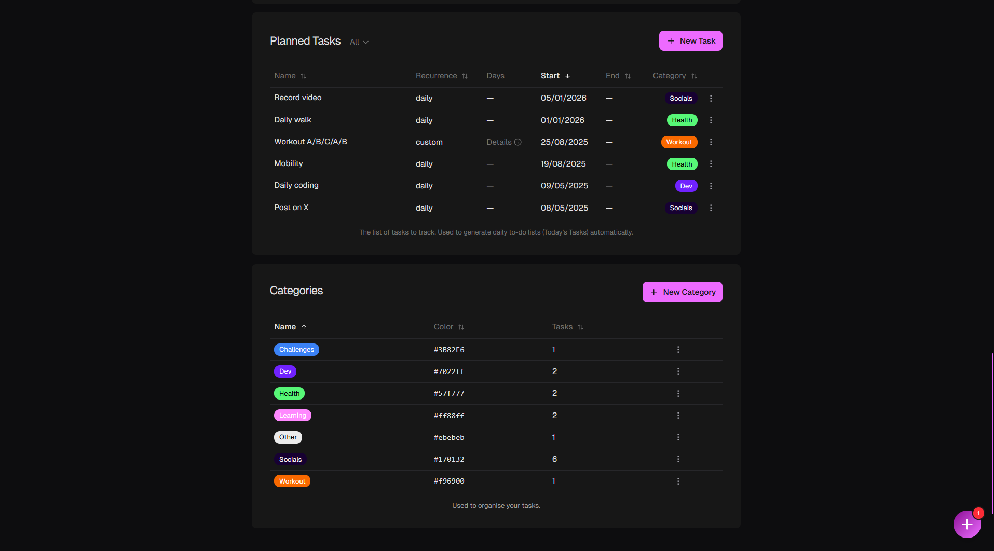Screen dimensions: 994x551
Task: Open the options menu for Health category
Action: (678, 394)
